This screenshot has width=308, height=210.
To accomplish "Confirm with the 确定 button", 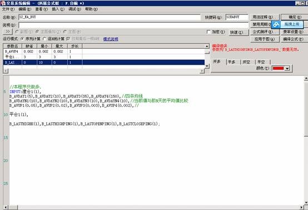I will pos(295,17).
